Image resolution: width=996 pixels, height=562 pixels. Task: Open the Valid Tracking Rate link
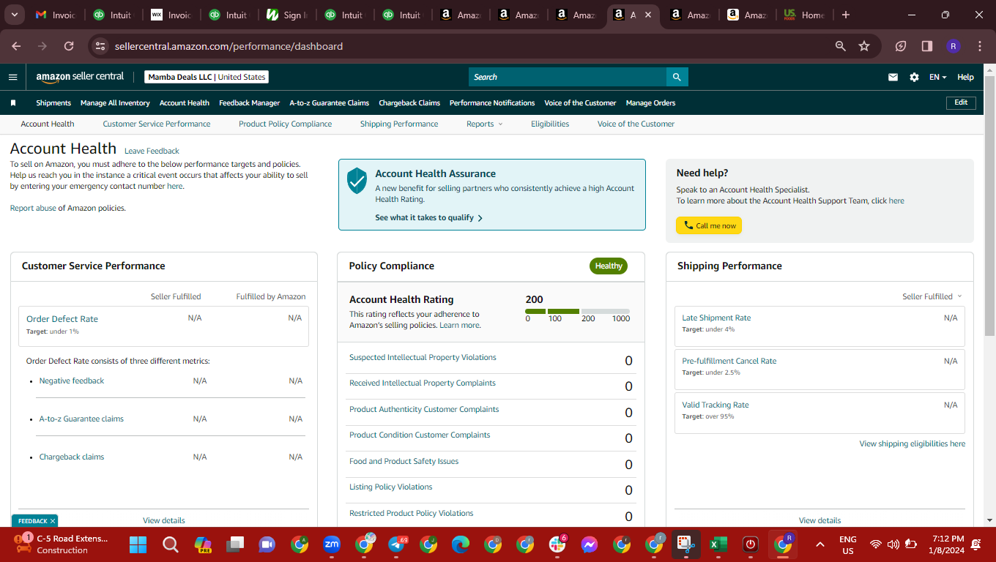coord(716,405)
